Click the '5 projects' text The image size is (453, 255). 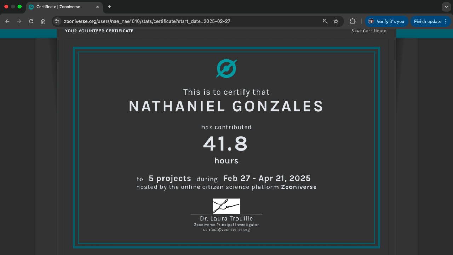[170, 178]
